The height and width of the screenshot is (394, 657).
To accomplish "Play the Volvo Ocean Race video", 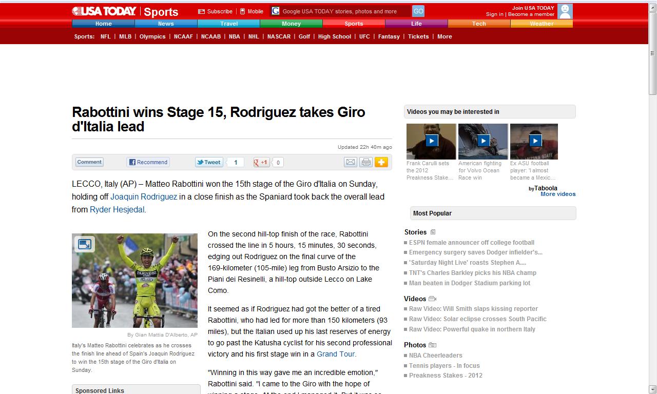I will click(483, 141).
